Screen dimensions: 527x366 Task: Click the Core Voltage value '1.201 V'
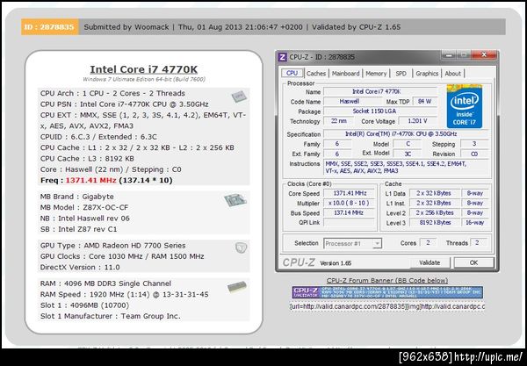pos(418,121)
